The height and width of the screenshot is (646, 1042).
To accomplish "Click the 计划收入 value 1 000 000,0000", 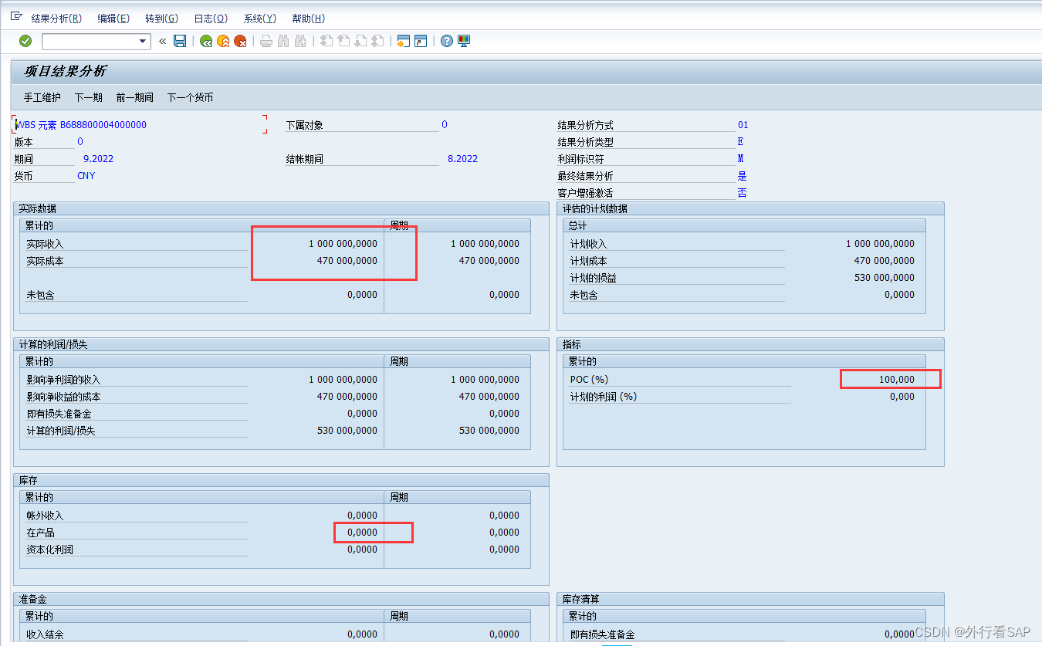I will (880, 244).
